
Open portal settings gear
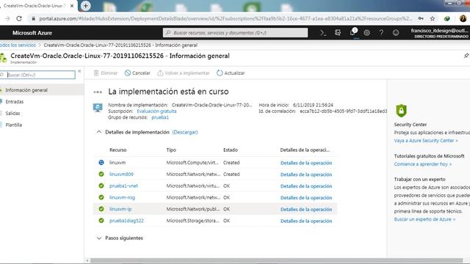pyautogui.click(x=367, y=32)
